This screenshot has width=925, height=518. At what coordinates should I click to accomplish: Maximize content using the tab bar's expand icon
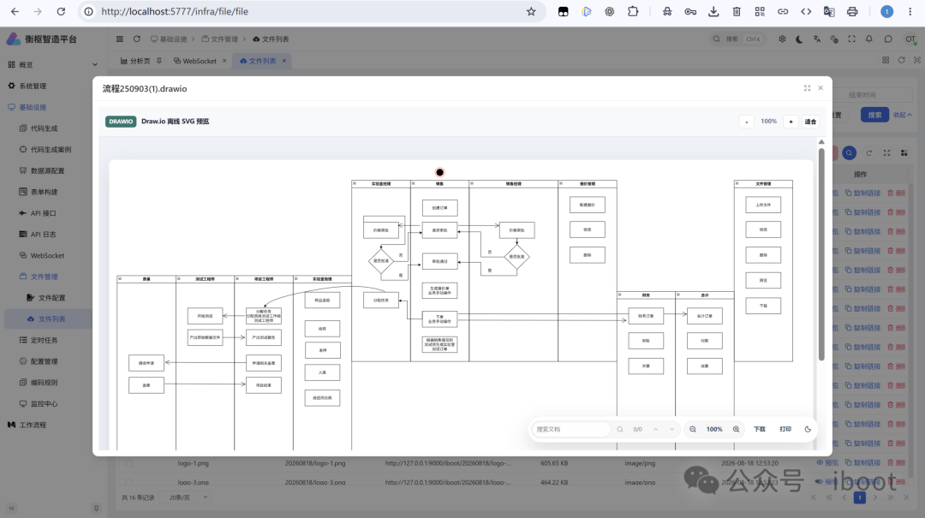pyautogui.click(x=917, y=60)
